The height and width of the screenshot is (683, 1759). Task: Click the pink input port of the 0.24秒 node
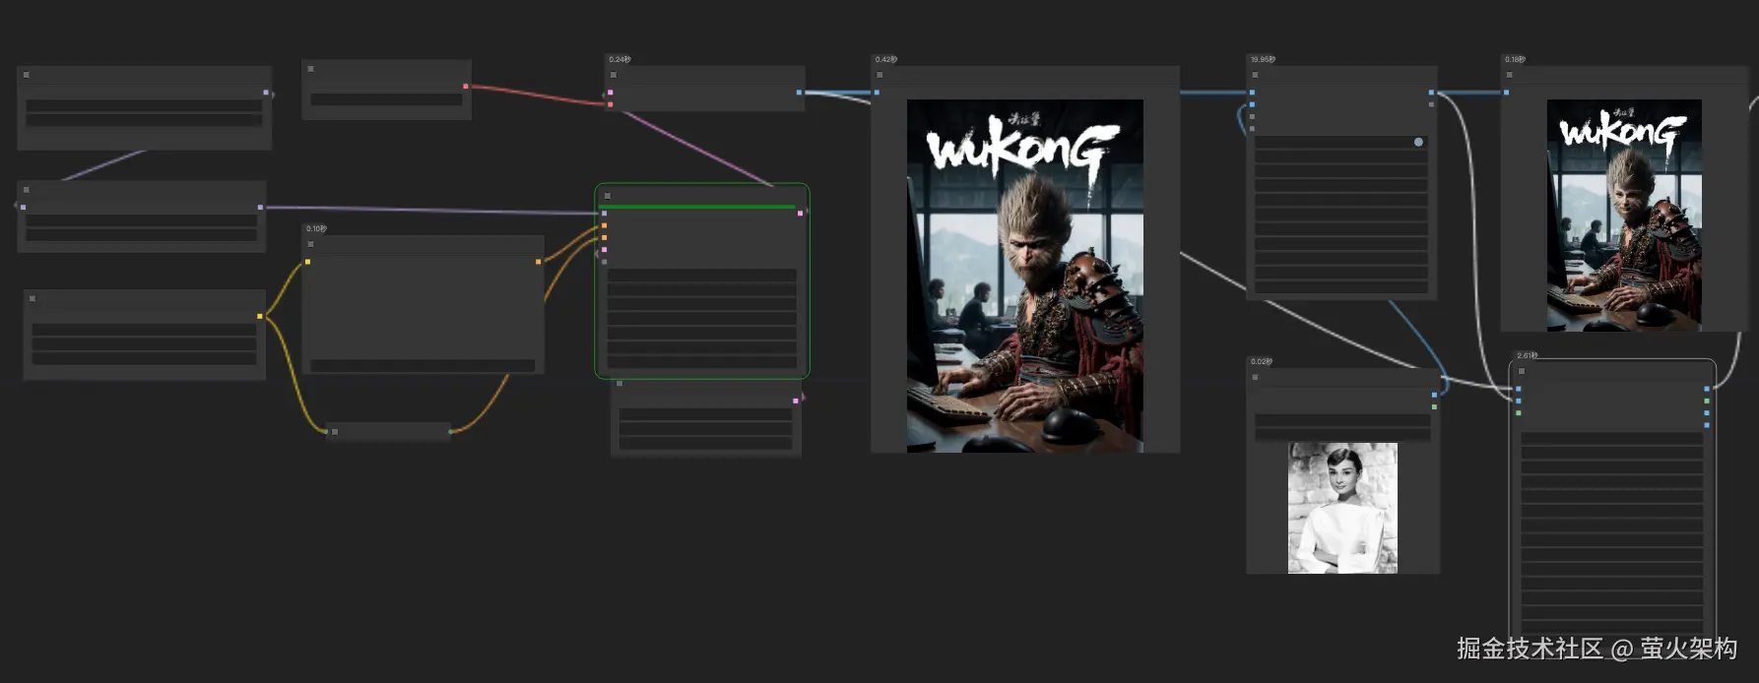tap(611, 93)
